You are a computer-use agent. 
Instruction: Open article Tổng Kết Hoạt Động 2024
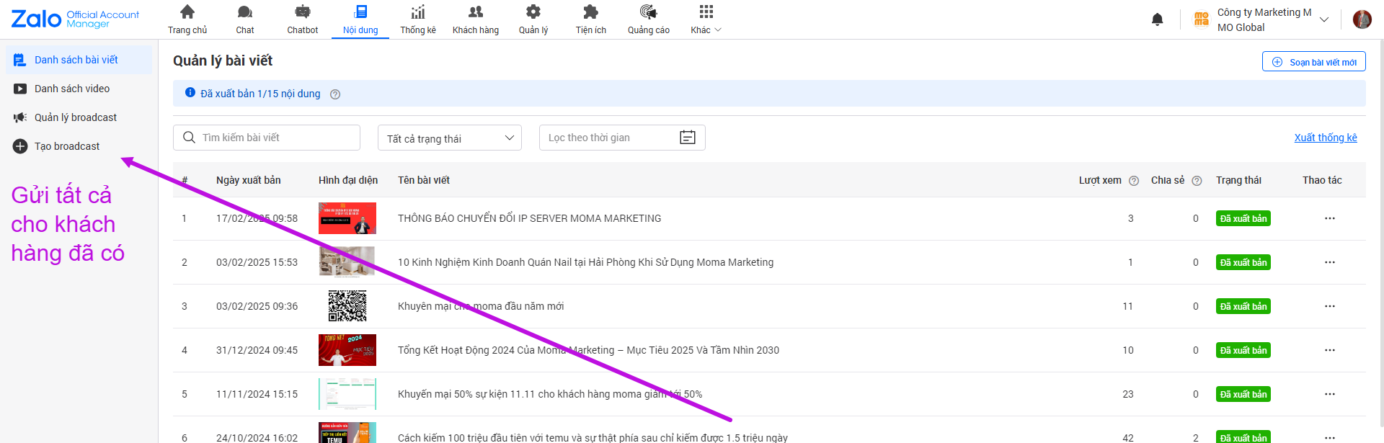(x=588, y=350)
